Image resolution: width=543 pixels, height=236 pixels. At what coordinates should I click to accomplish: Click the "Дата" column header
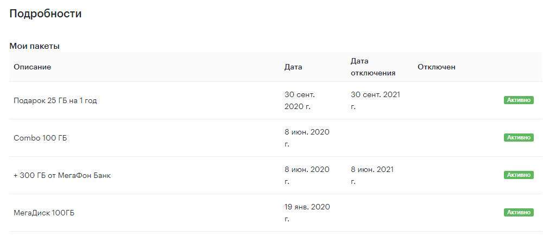(293, 67)
